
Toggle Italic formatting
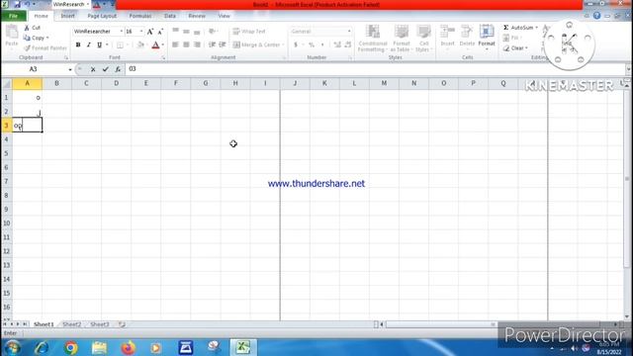coord(88,44)
